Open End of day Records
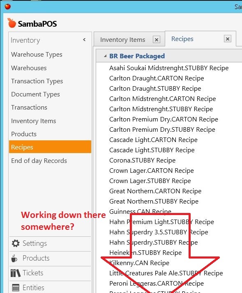This screenshot has width=242, height=293. pos(39,161)
